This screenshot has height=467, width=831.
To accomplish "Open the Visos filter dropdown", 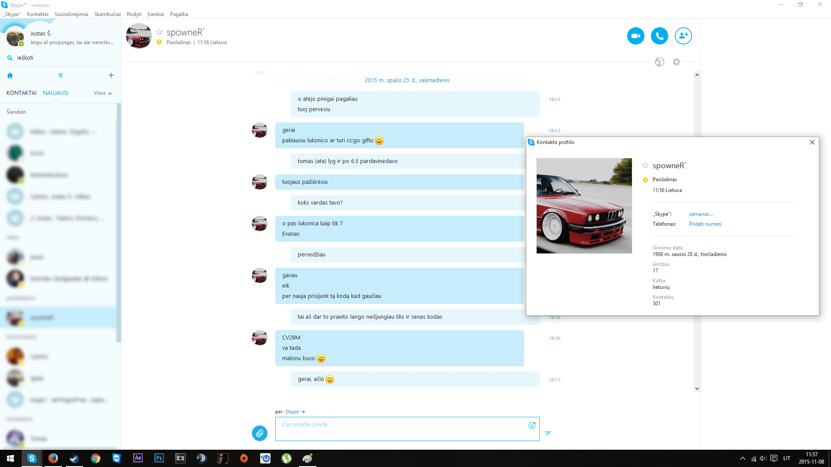I will tap(103, 93).
